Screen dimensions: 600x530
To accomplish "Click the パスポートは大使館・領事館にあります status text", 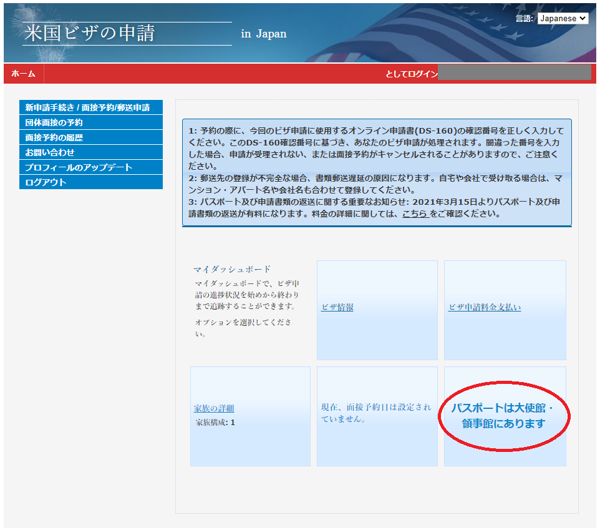I will [503, 416].
